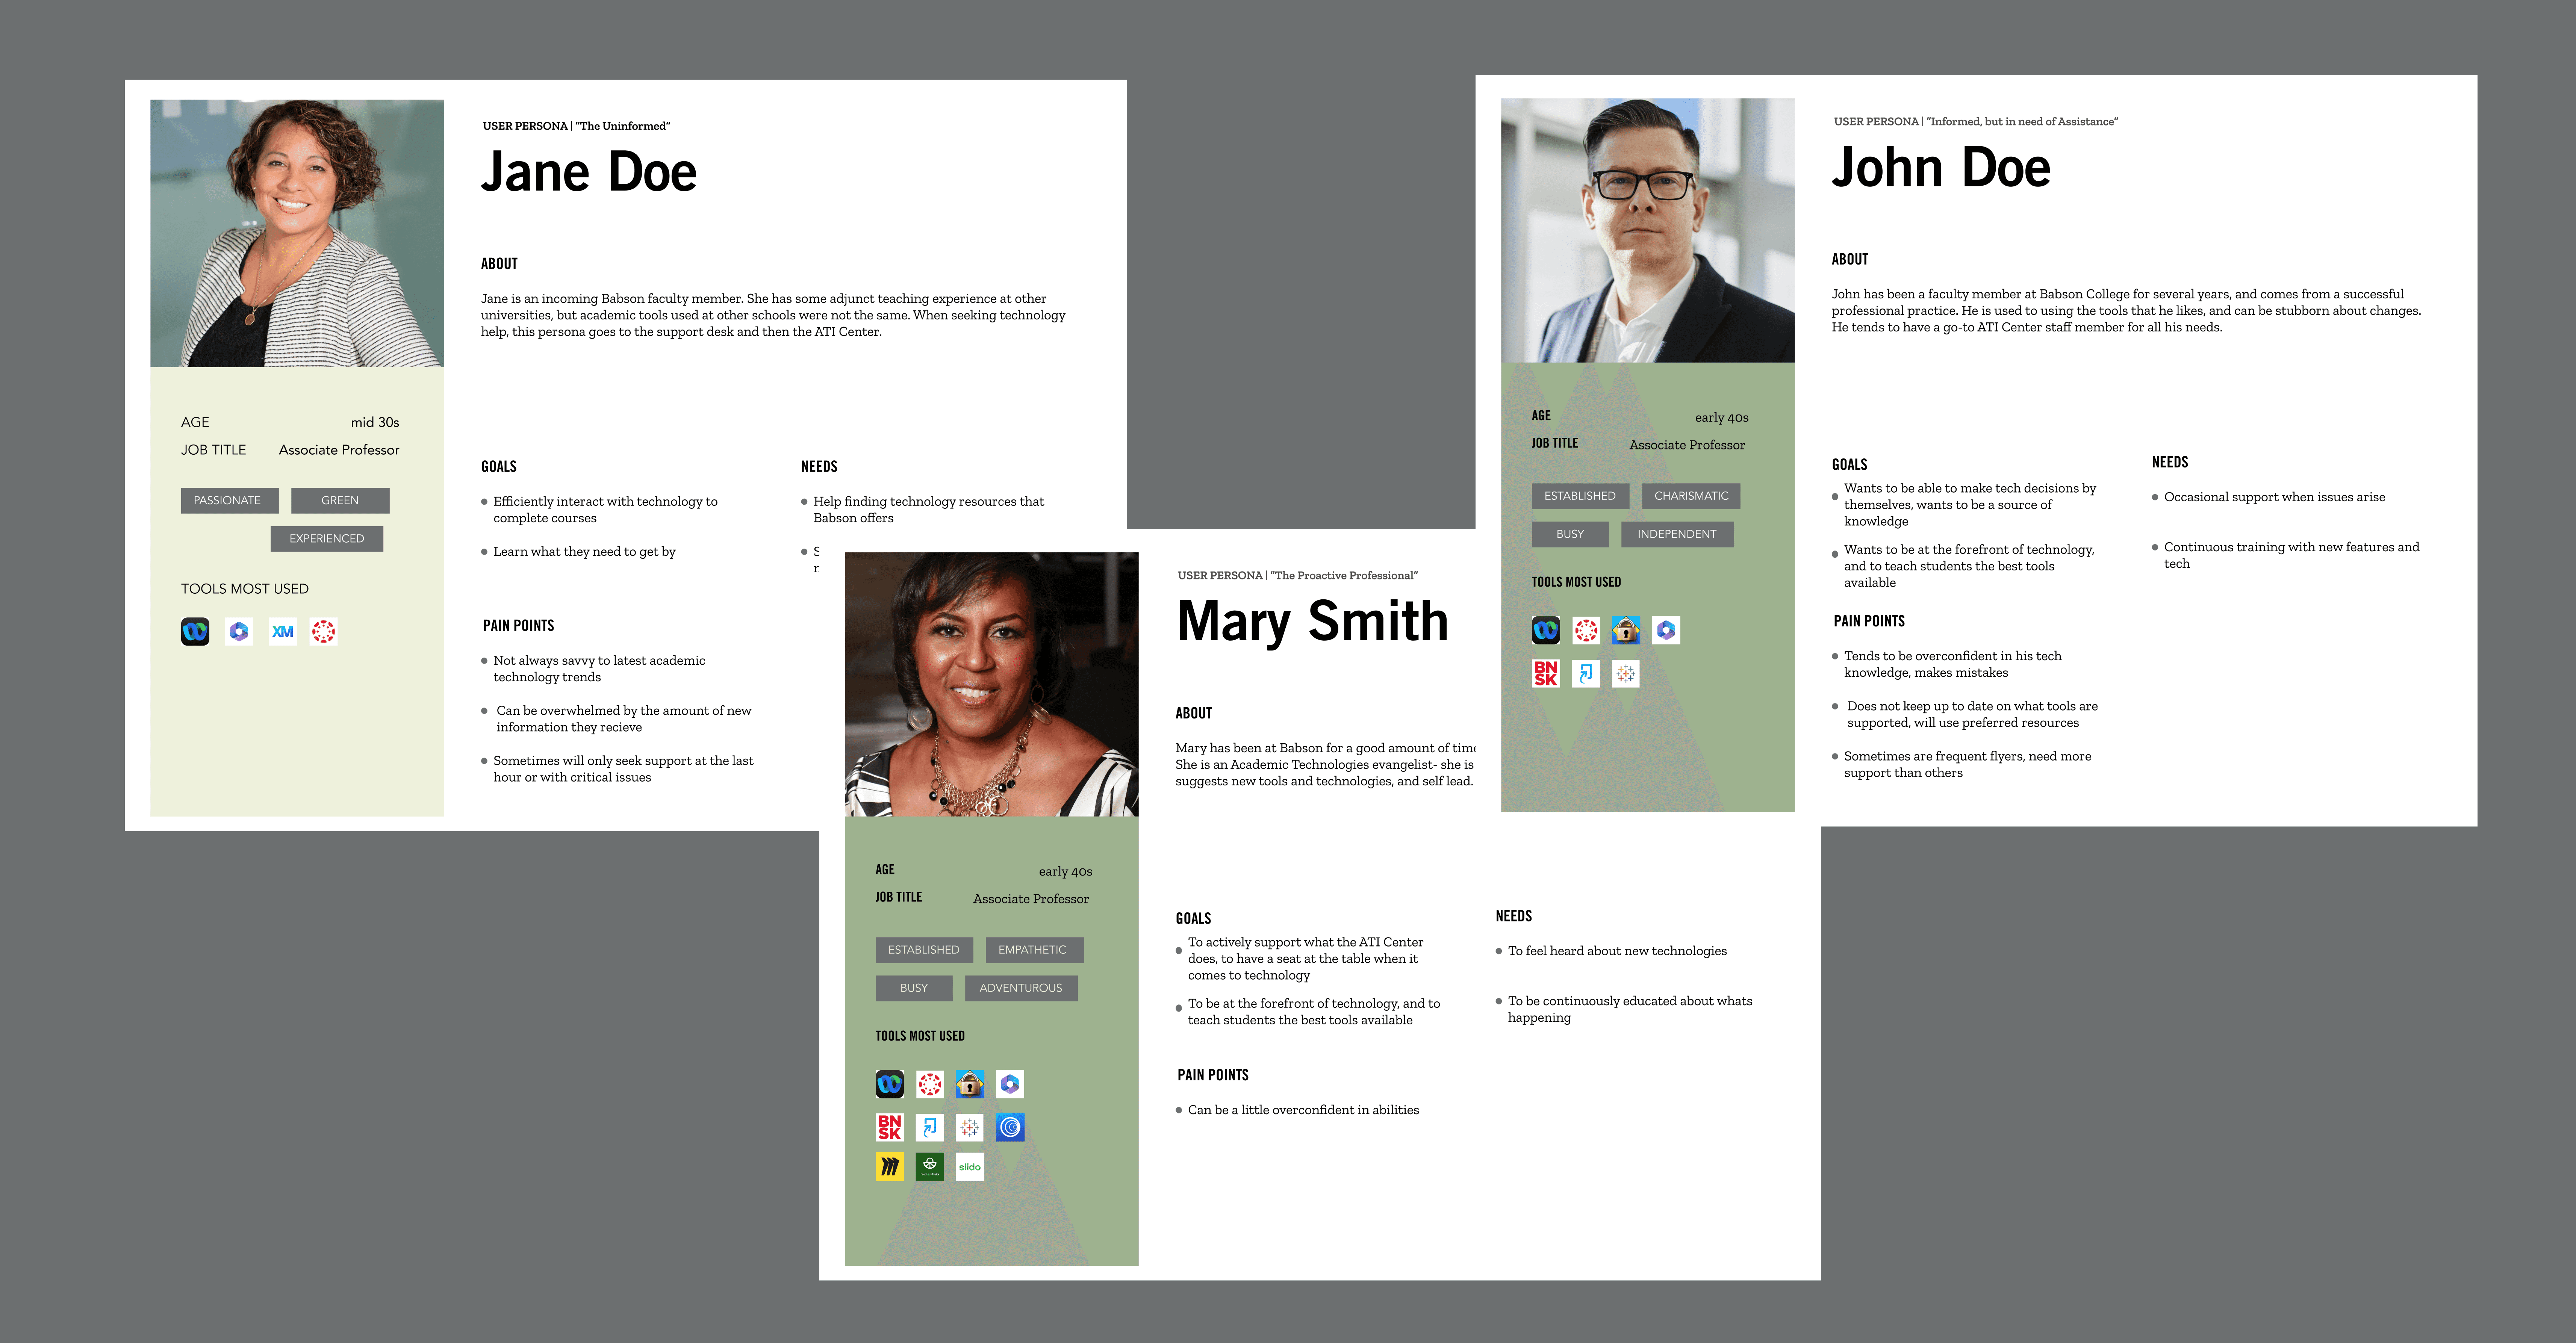2576x1343 pixels.
Task: Click the Tableau icon on John Doe's card
Action: click(x=1625, y=674)
